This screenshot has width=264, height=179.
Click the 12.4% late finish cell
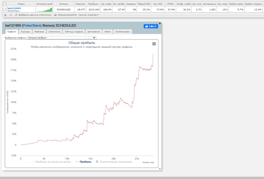tap(253, 9)
